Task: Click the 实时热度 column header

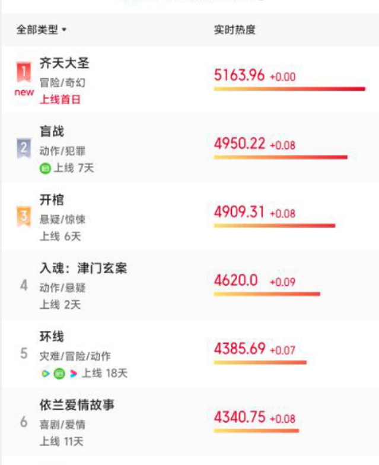Action: 234,30
